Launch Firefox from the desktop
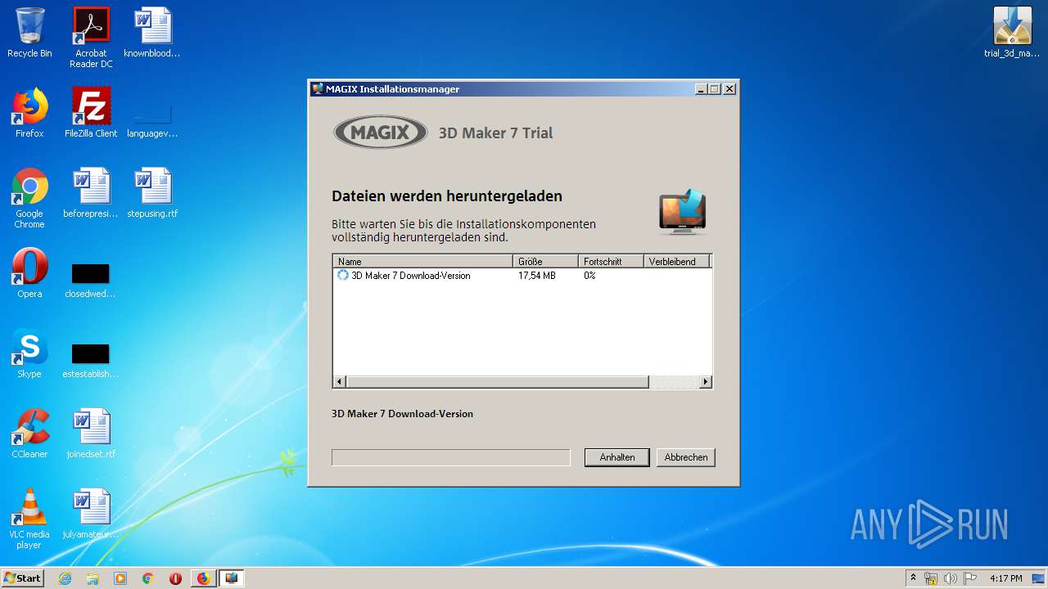 (x=29, y=113)
